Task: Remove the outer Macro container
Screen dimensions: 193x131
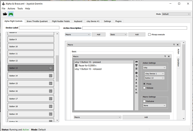Action: 178,45
